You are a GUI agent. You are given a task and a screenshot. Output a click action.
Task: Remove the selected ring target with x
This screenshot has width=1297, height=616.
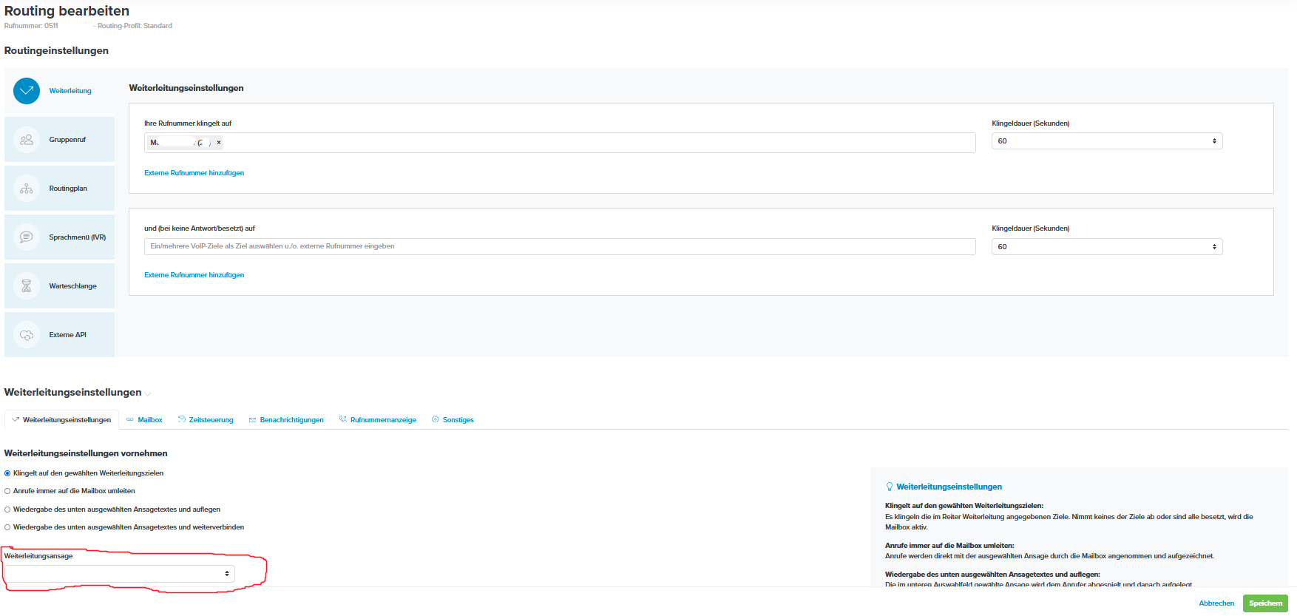219,143
